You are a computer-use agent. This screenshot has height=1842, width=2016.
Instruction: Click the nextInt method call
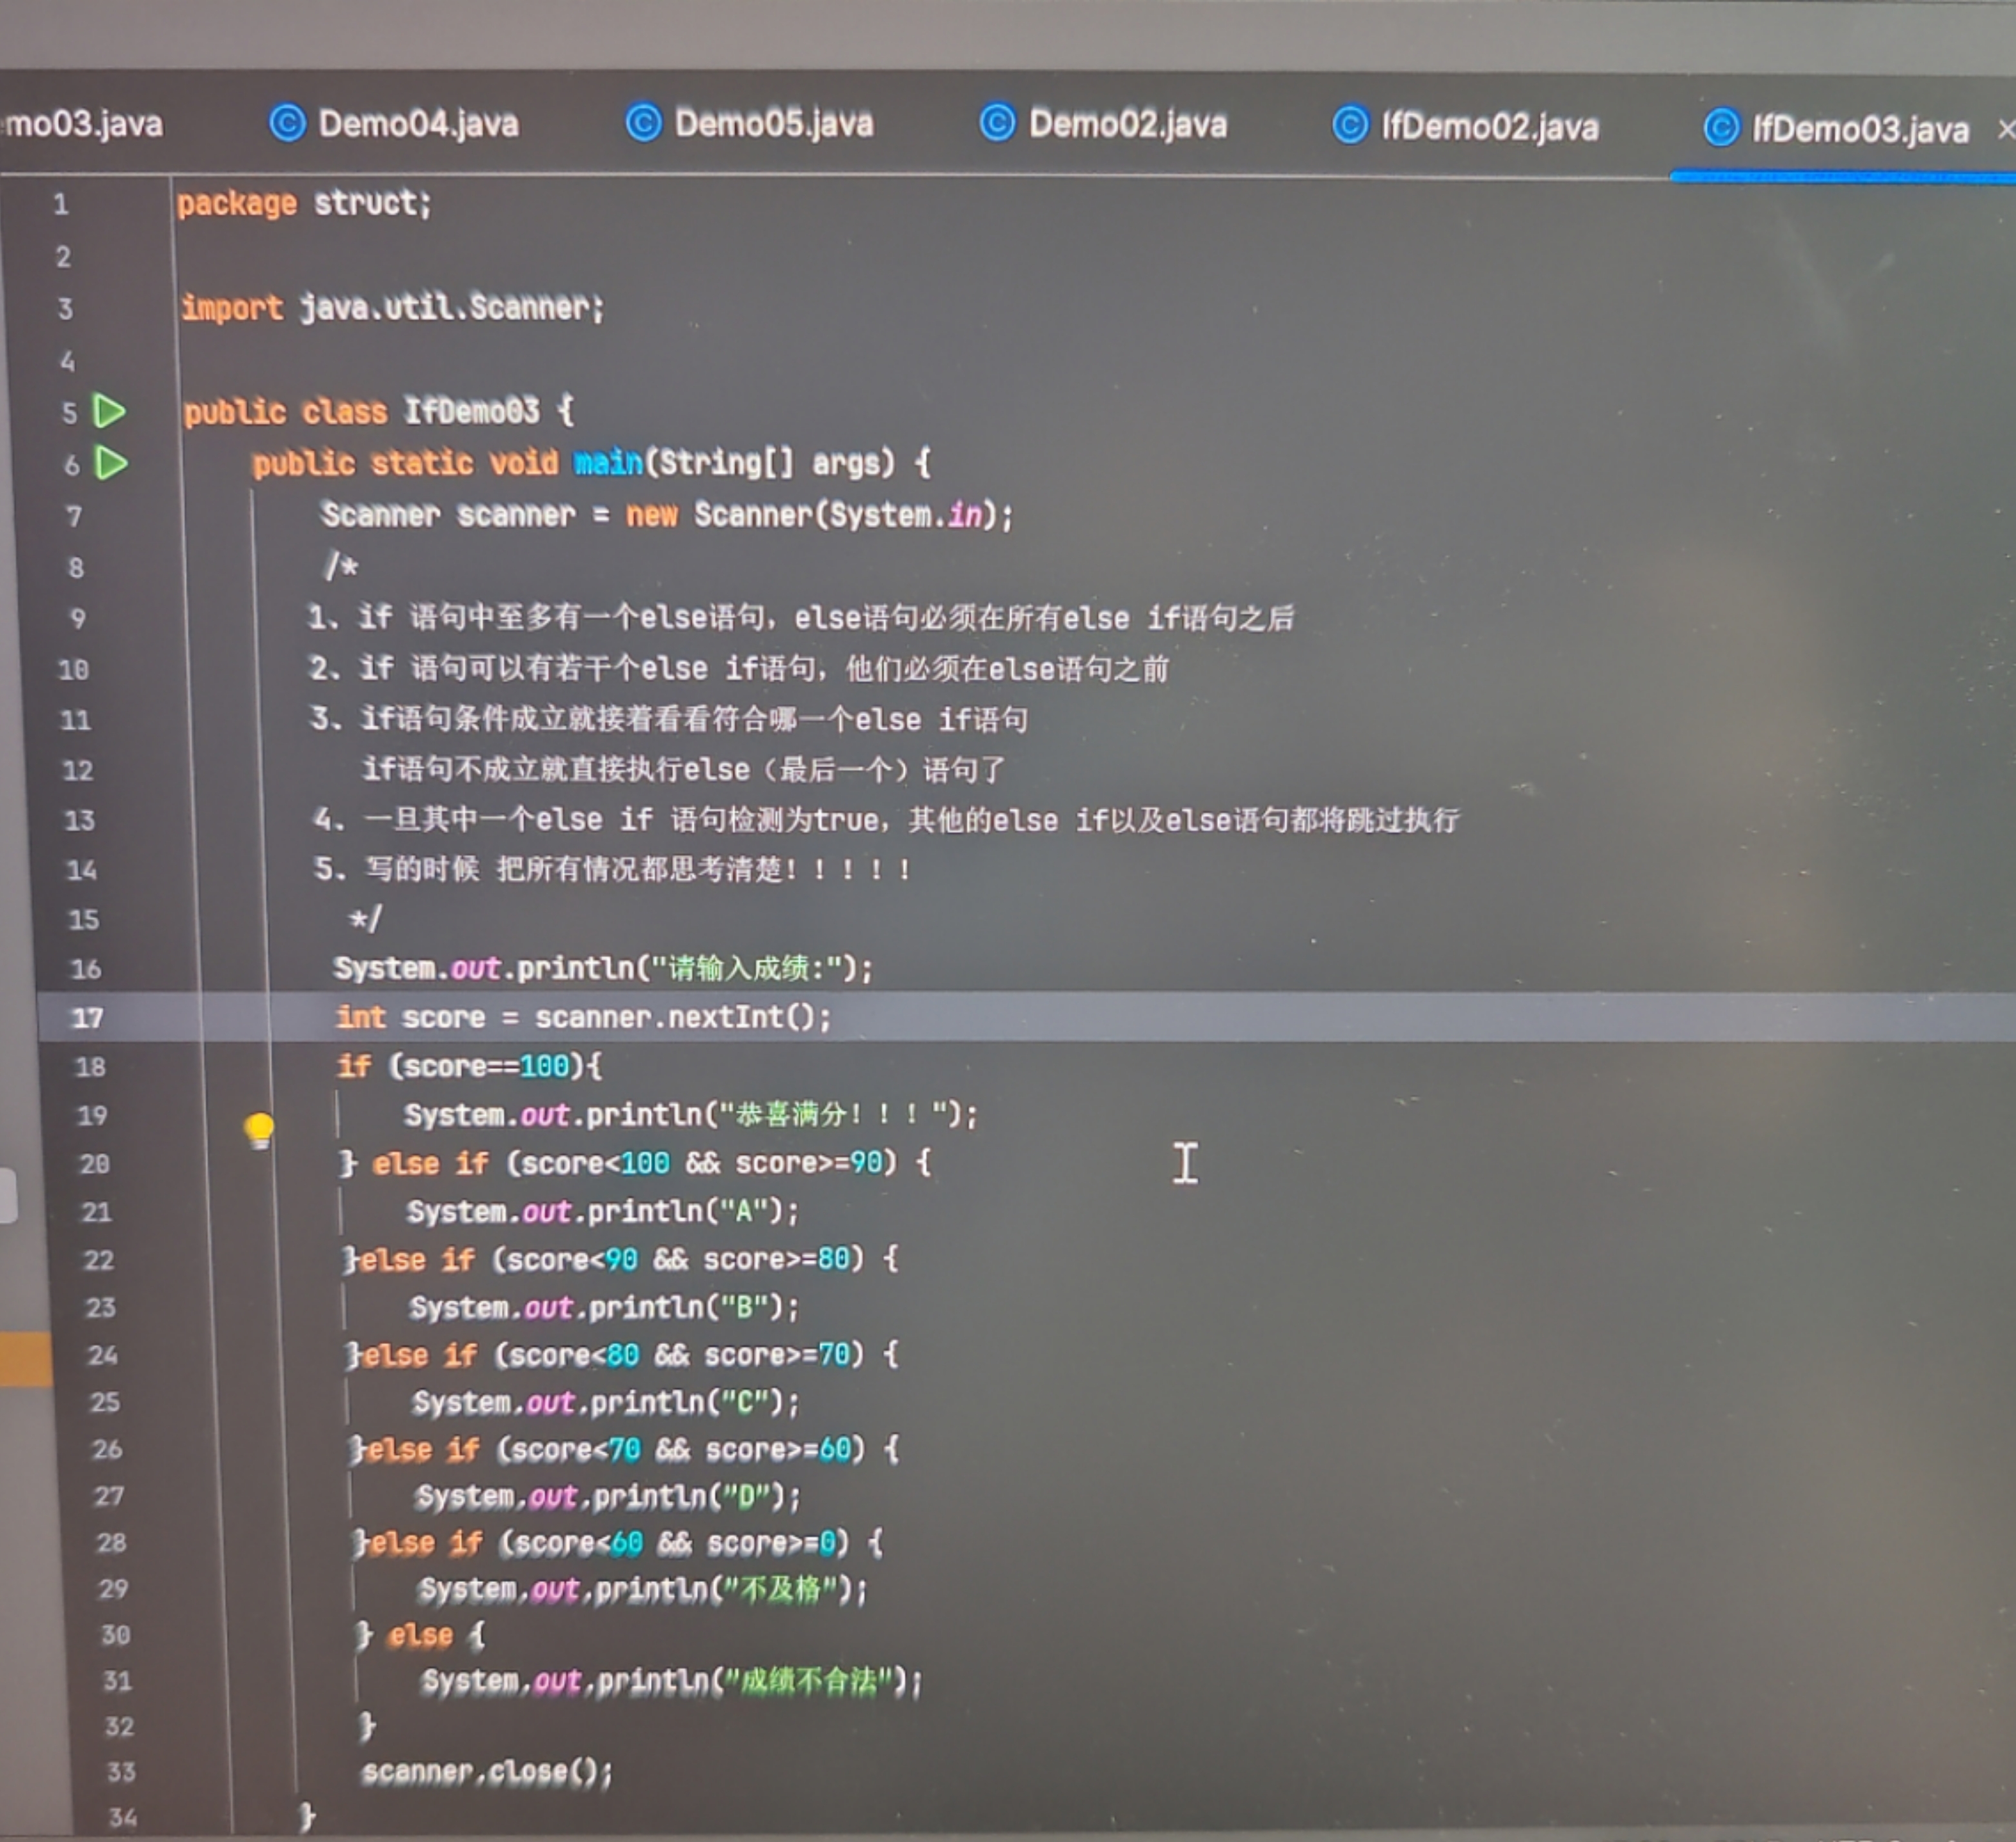click(x=727, y=1018)
